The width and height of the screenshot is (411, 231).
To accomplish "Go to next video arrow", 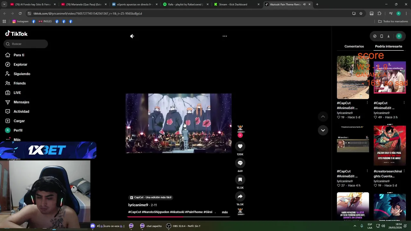I will [323, 130].
